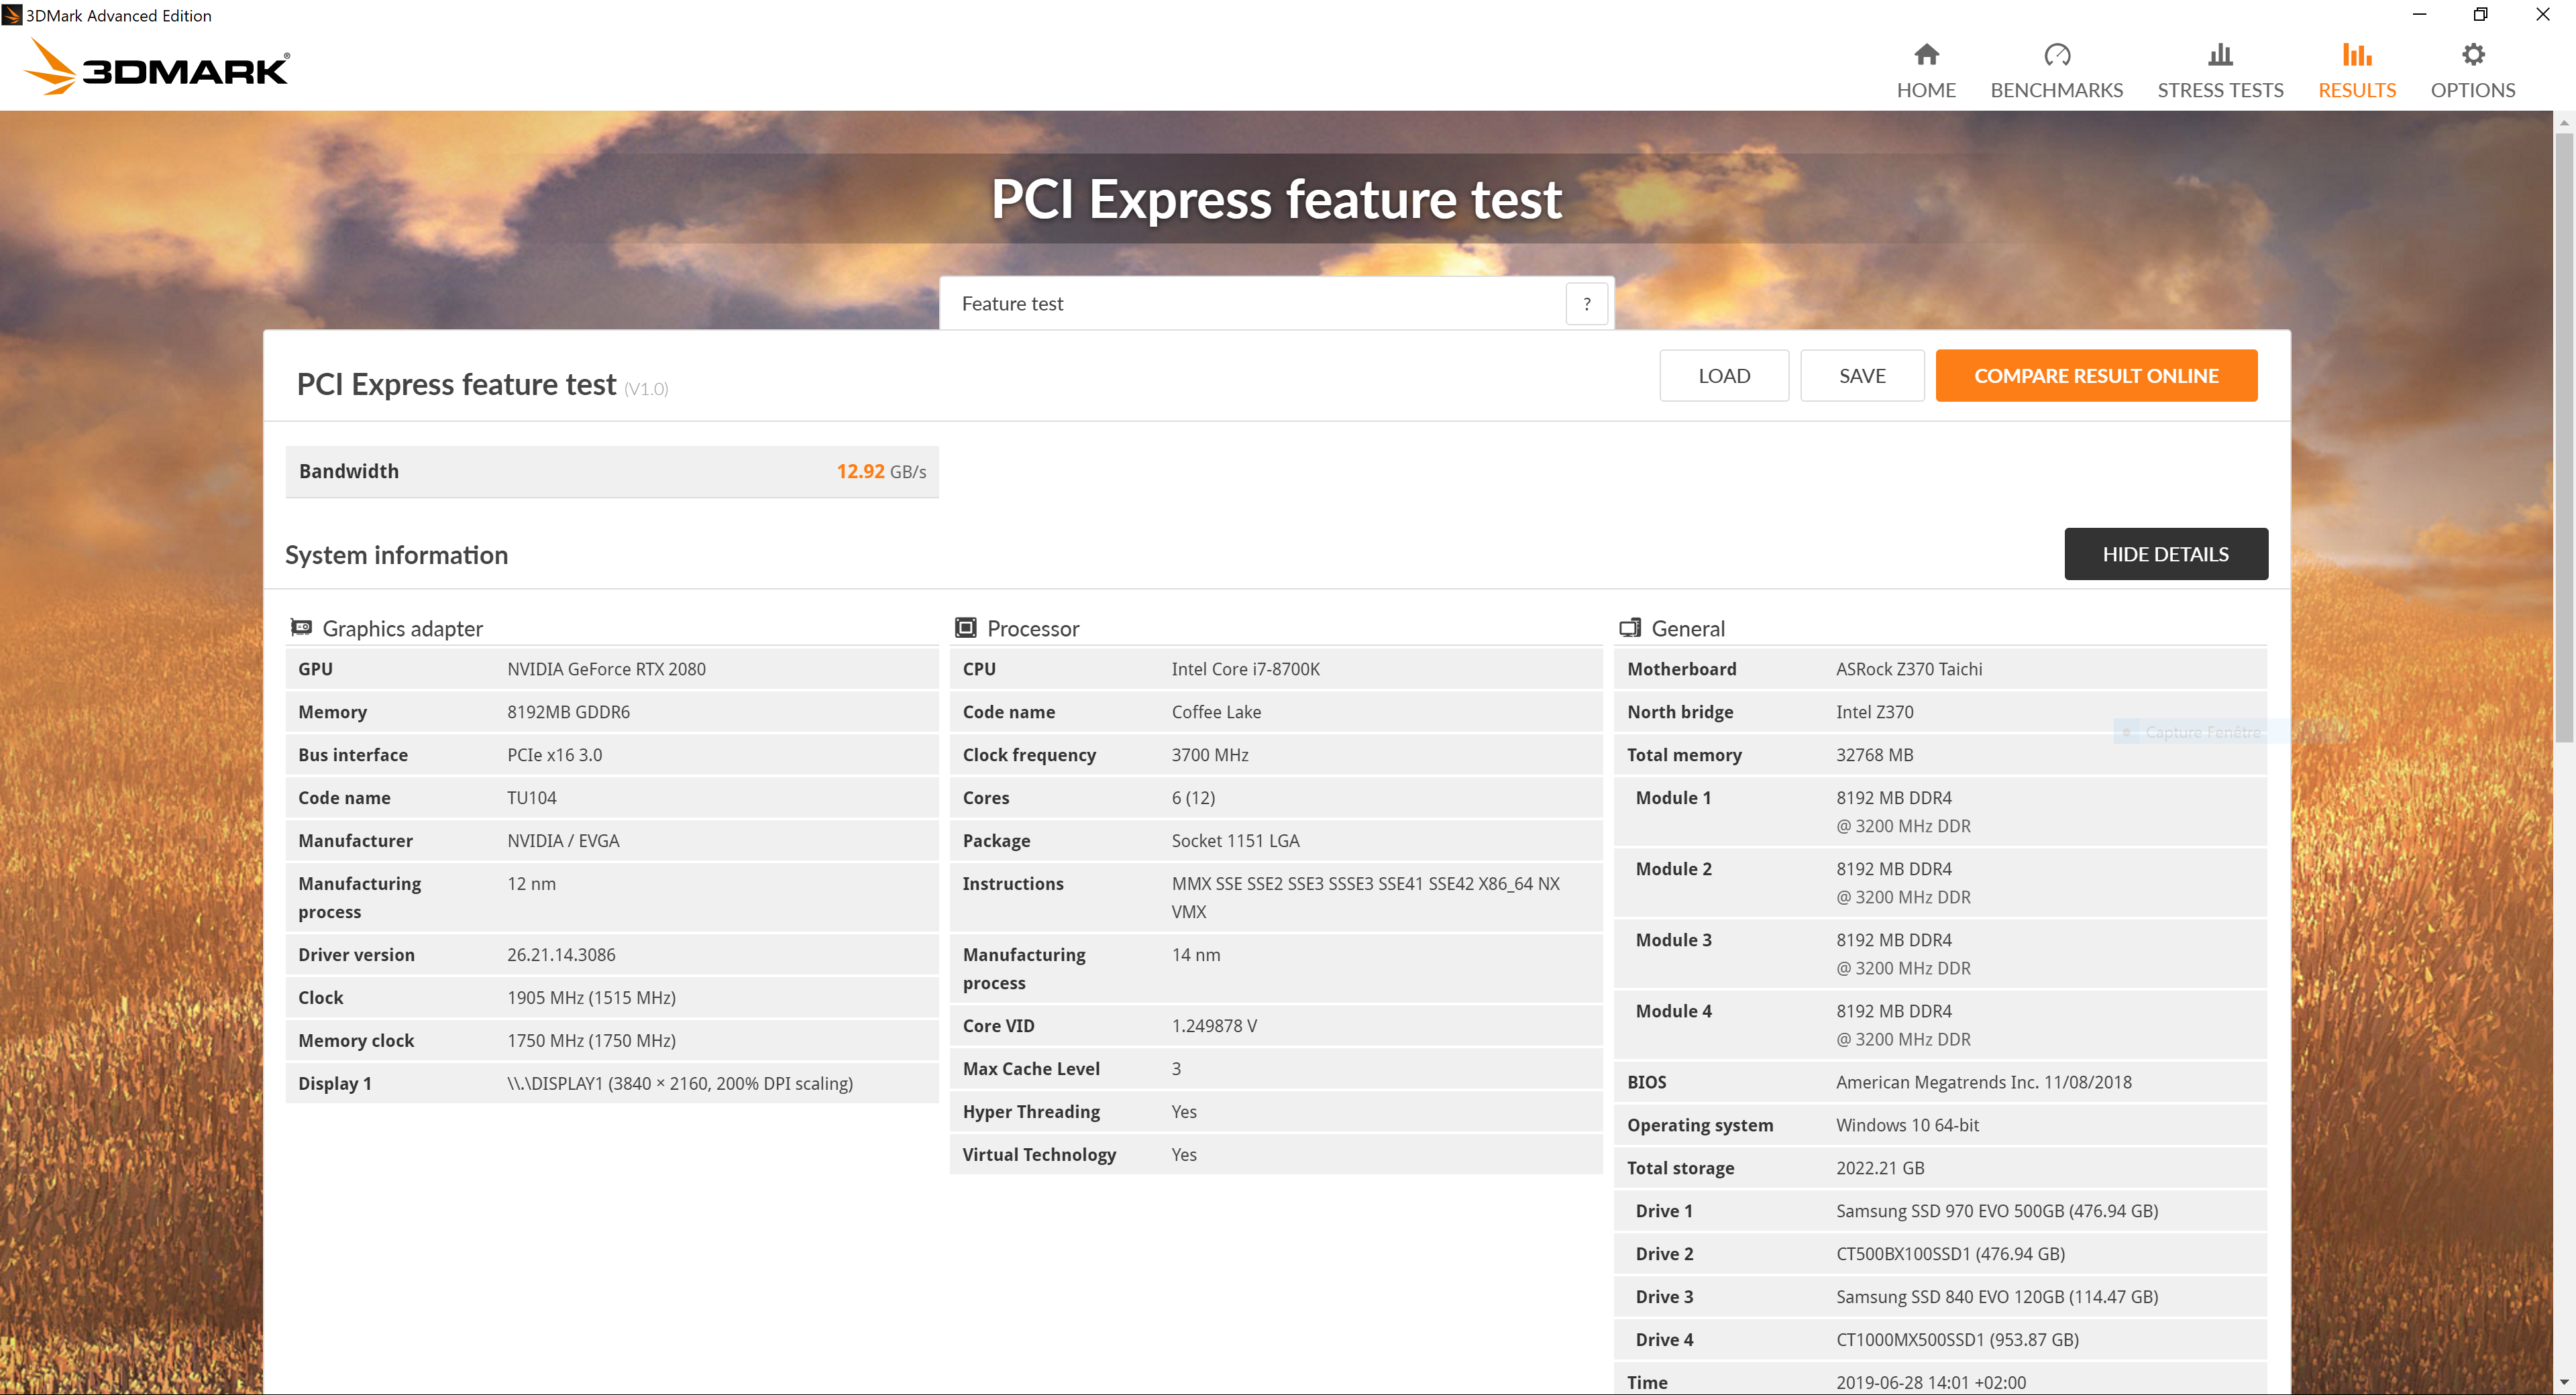Switch to the STRESS TESTS tab label
The height and width of the screenshot is (1395, 2576).
[x=2220, y=91]
